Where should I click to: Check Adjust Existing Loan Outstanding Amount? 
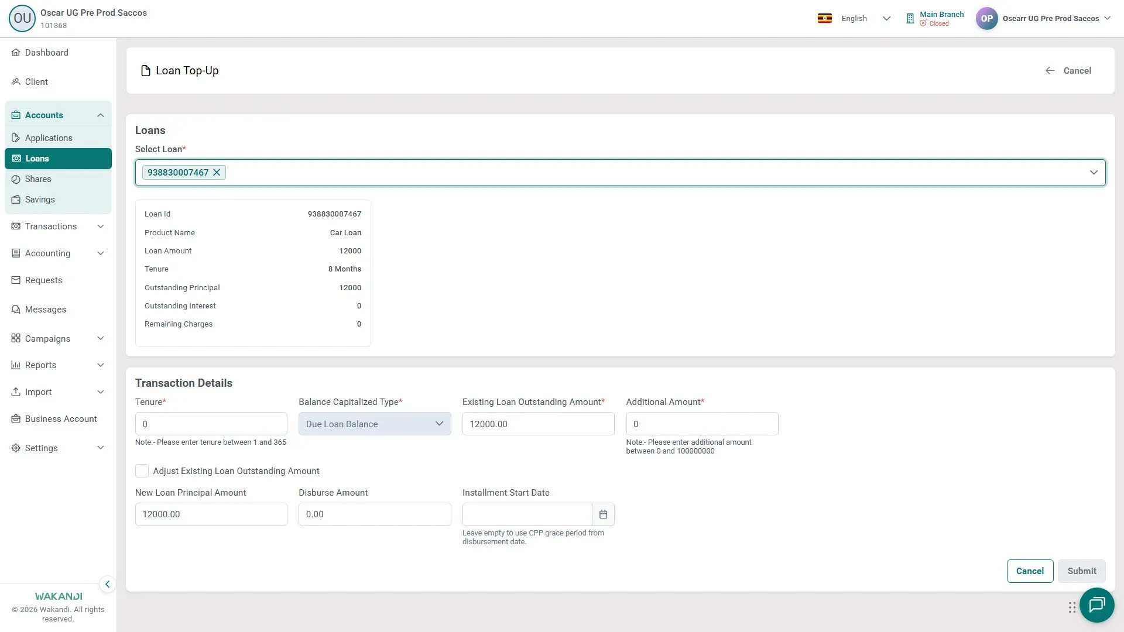click(142, 471)
